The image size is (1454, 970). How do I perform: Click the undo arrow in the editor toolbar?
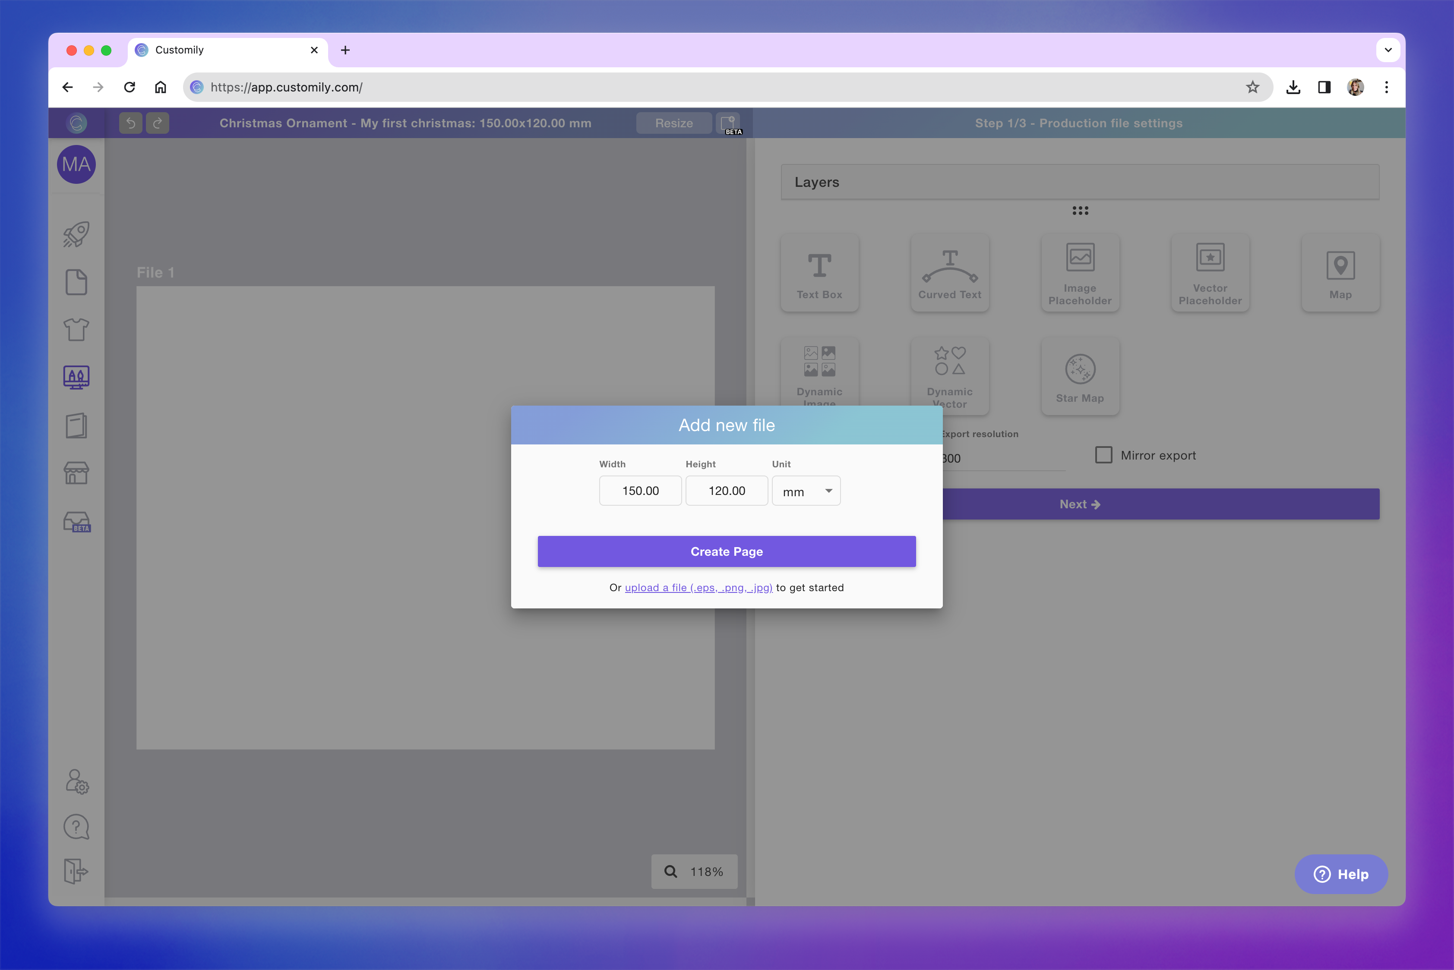pos(130,123)
